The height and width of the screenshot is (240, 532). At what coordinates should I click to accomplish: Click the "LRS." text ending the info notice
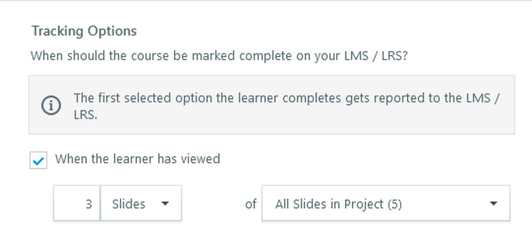click(x=85, y=114)
